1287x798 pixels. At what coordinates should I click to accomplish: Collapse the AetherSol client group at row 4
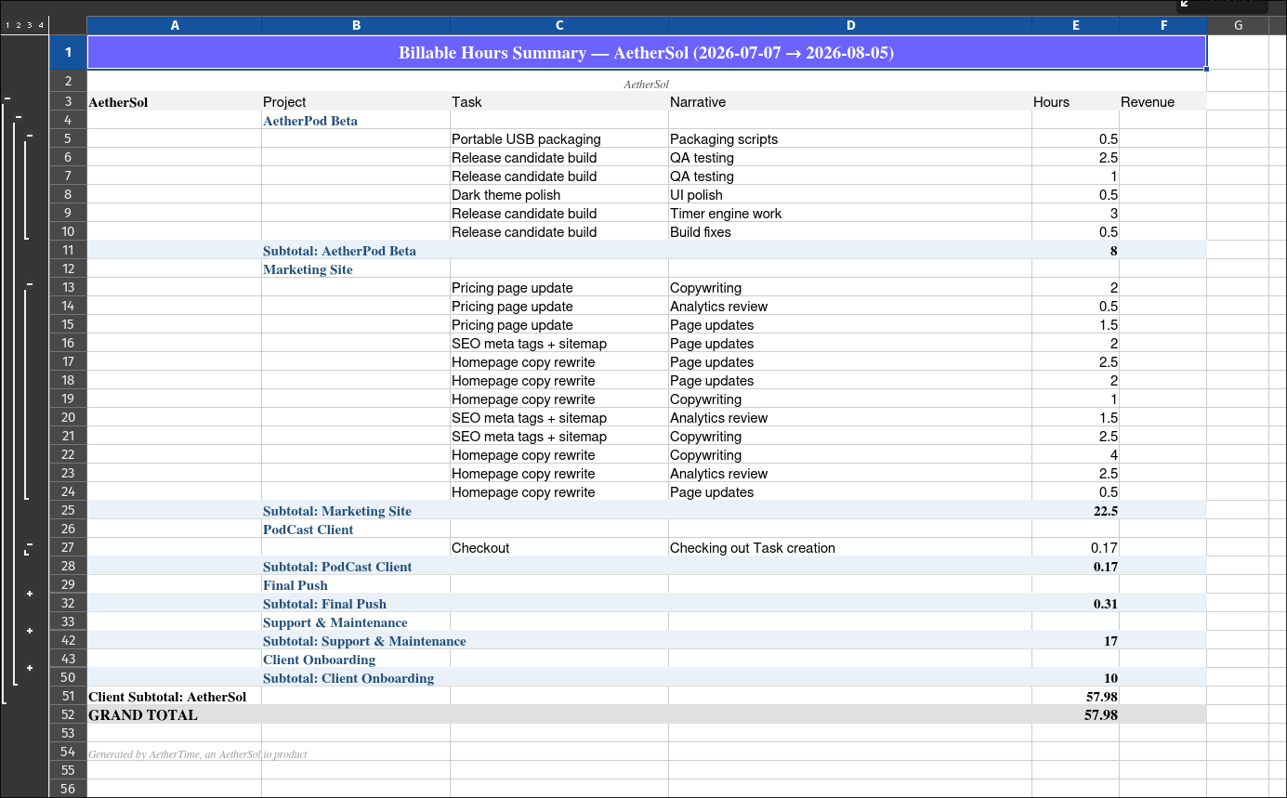(19, 116)
